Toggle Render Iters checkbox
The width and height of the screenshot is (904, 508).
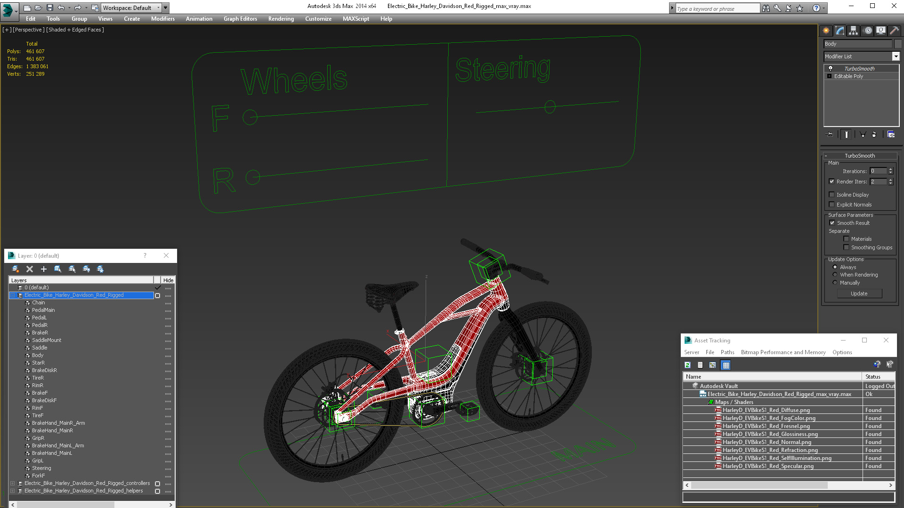831,182
